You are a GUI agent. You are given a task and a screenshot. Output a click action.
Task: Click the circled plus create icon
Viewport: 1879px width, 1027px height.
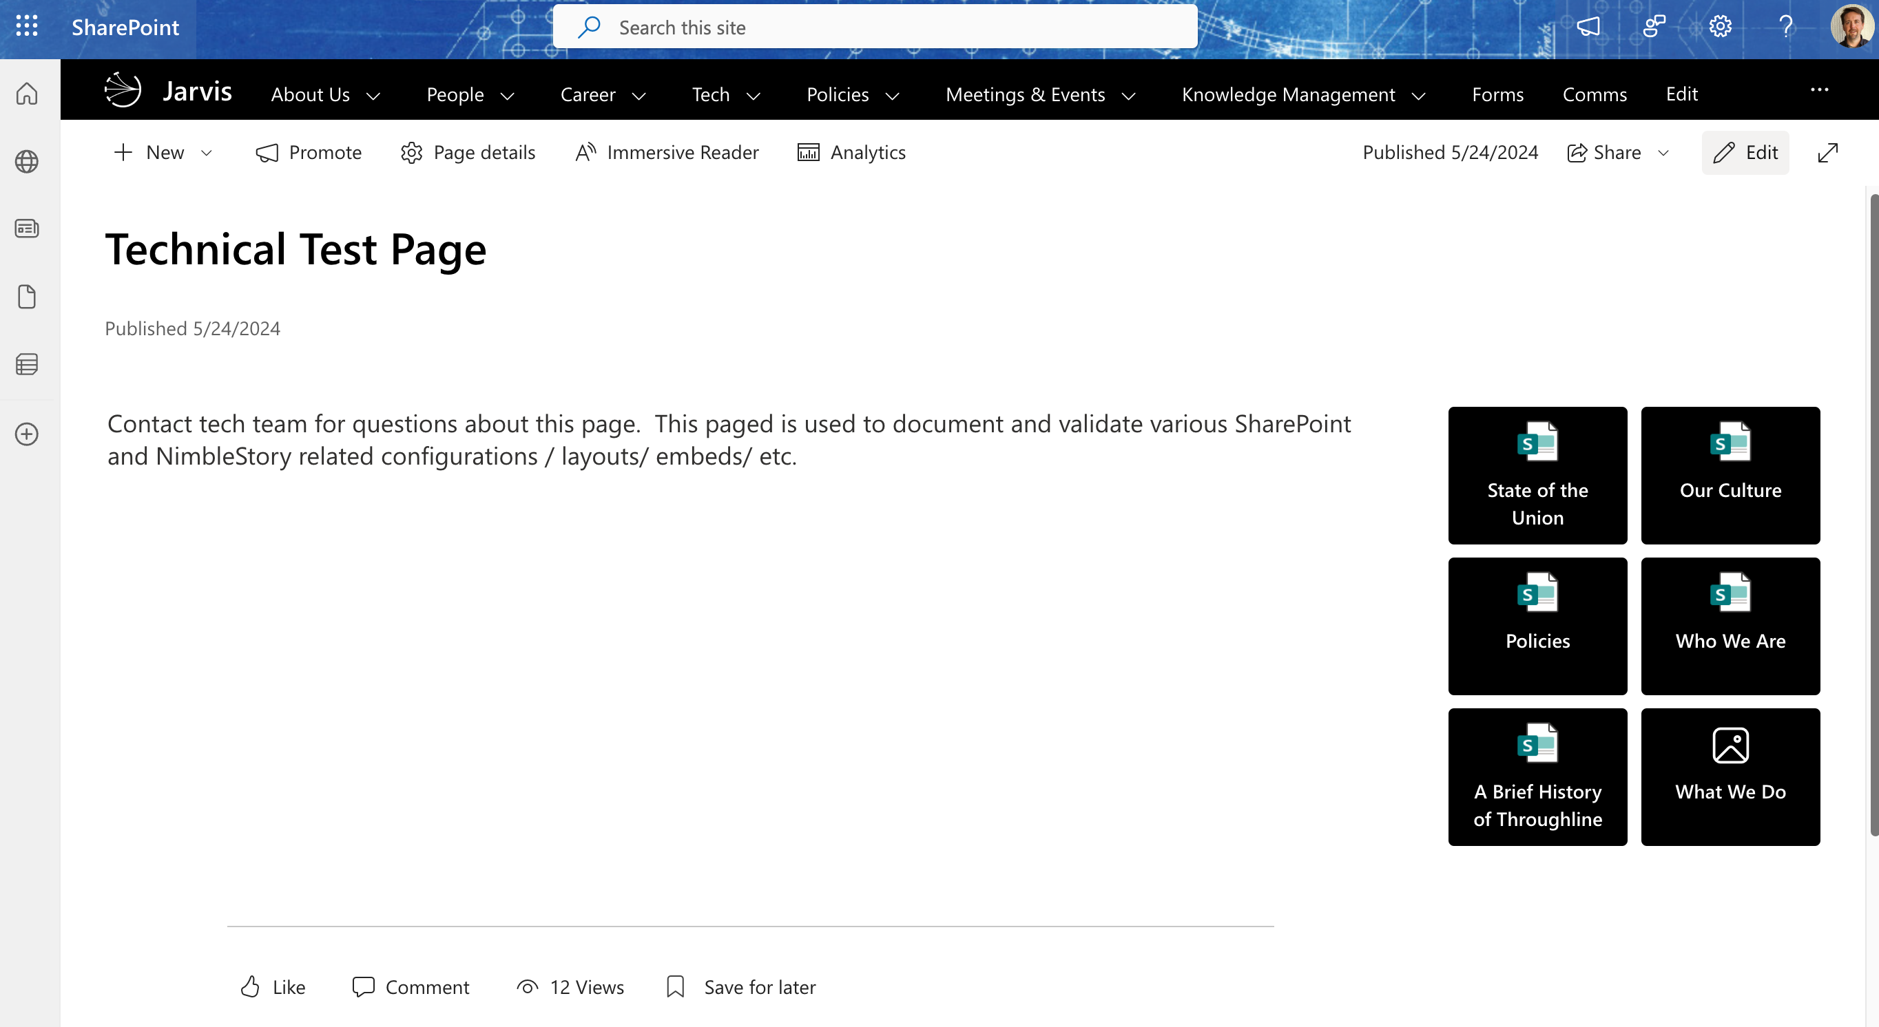[x=27, y=434]
